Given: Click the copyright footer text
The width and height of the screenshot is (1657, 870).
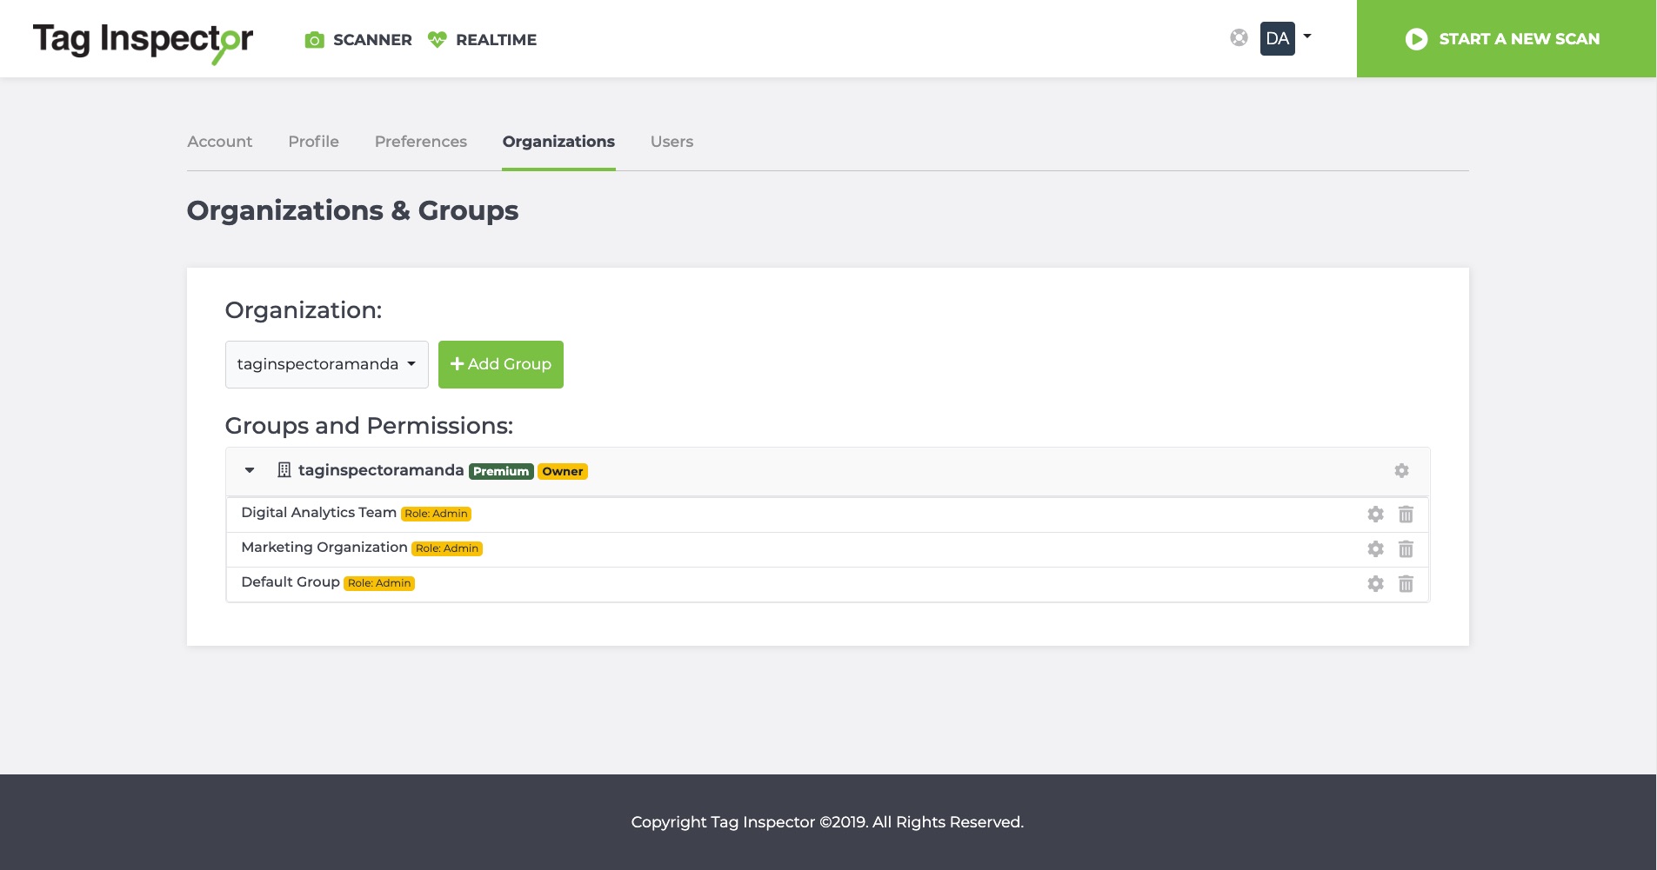Looking at the screenshot, I should click(x=827, y=822).
